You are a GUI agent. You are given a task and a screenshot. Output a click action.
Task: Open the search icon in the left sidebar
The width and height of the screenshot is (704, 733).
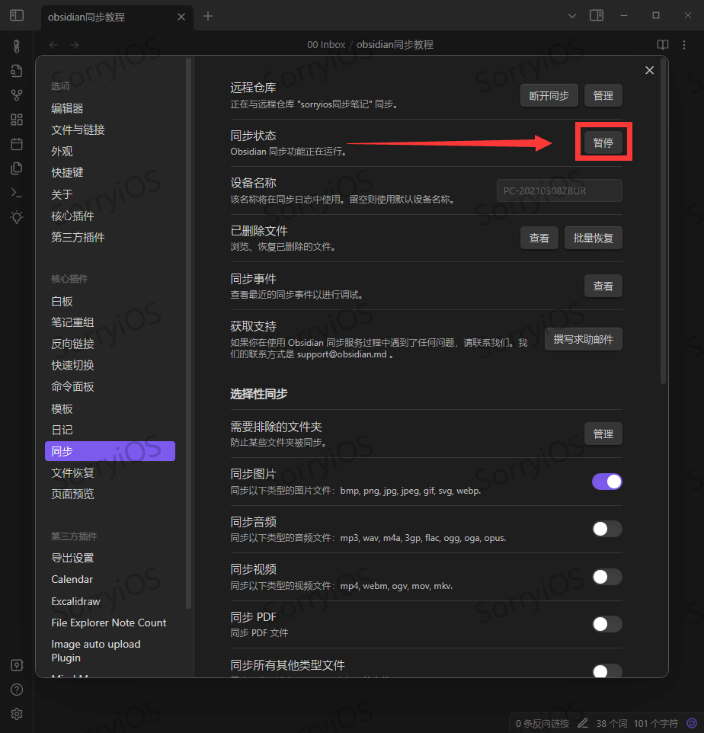pyautogui.click(x=16, y=71)
